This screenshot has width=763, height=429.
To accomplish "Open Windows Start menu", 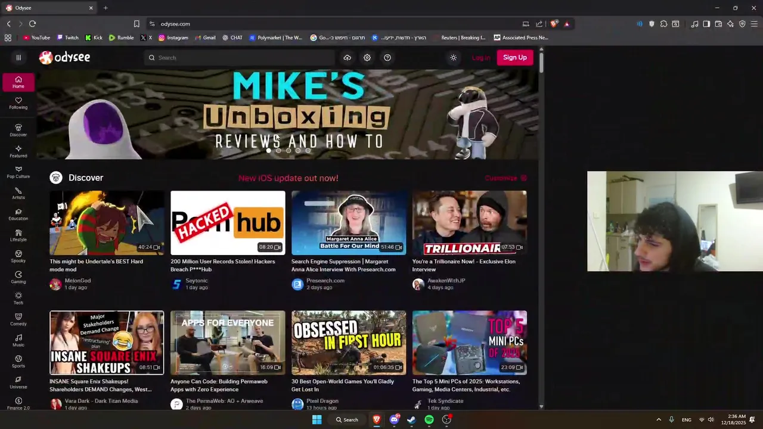I will [x=317, y=419].
